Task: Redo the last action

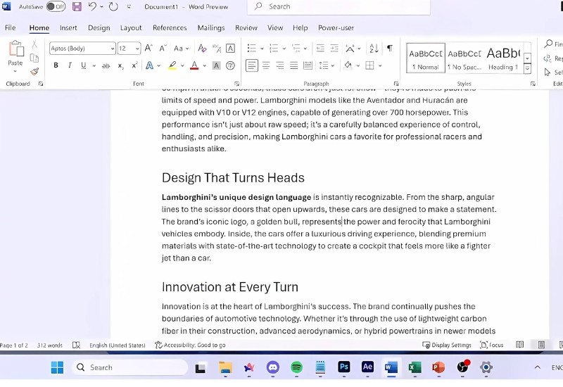Action: (113, 6)
